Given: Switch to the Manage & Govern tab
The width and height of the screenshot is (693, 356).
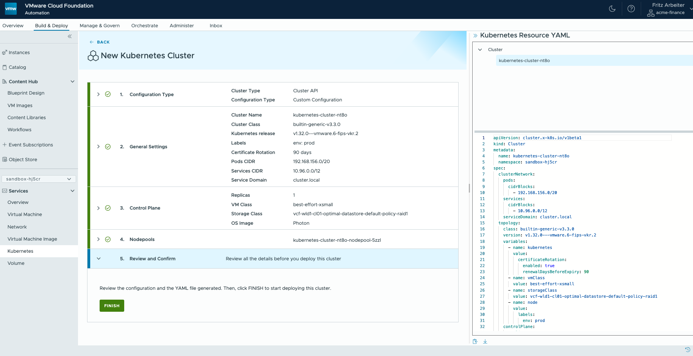Looking at the screenshot, I should [x=100, y=26].
